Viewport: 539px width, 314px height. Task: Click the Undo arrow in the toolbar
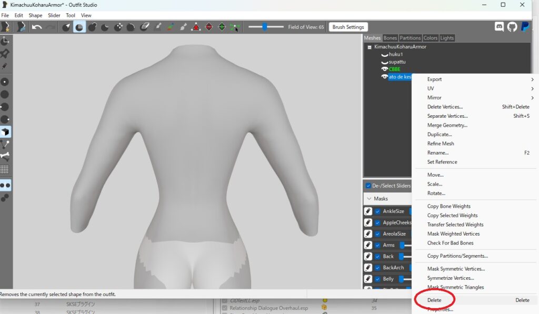36,27
